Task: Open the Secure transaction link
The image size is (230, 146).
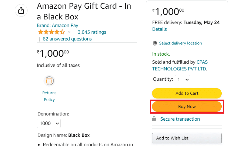Action: 180,119
